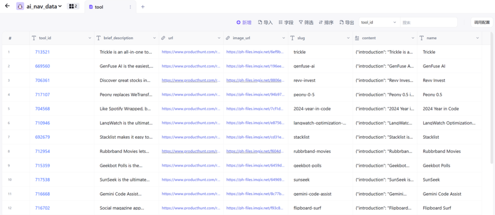Screen dimensions: 495x215
Task: Click tool_id 717107
Action: click(42, 95)
